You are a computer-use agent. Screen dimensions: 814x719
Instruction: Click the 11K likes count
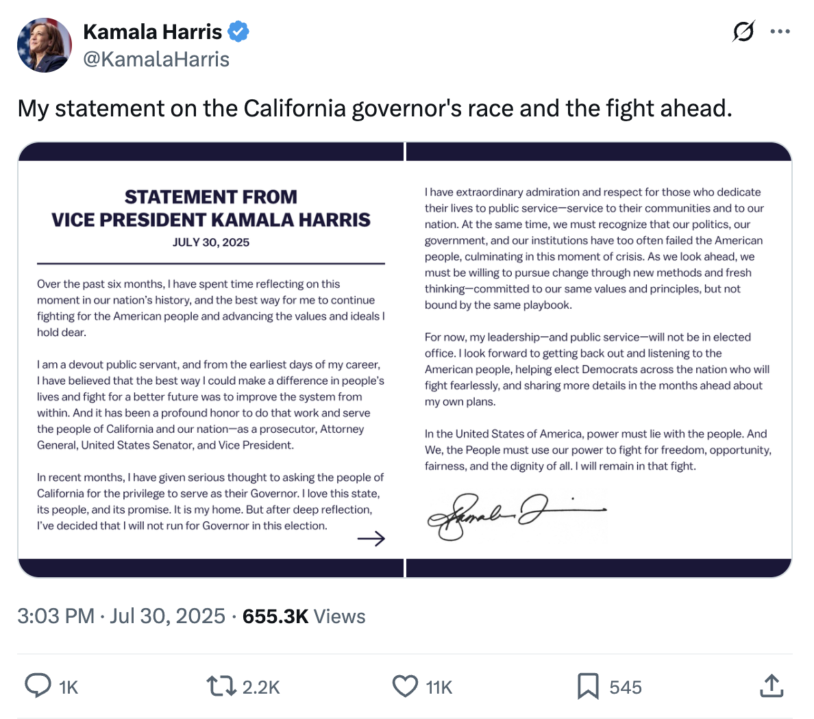click(439, 688)
